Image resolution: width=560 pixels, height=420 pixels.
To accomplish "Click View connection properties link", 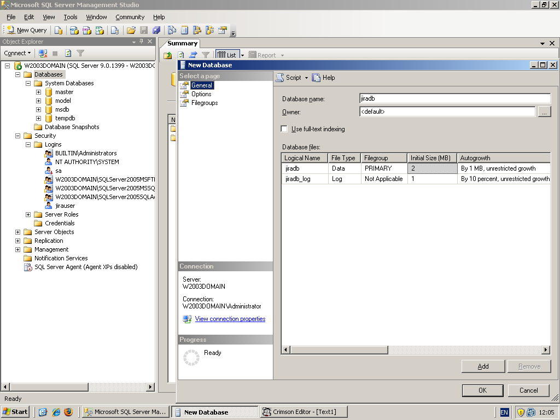I will tap(230, 319).
